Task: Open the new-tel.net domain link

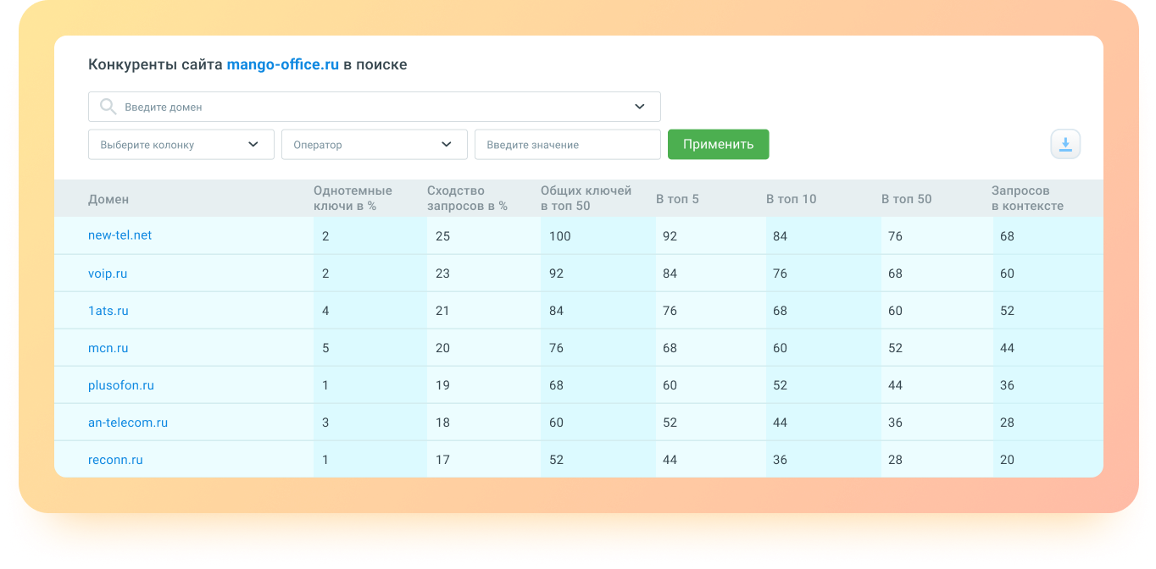Action: [x=120, y=235]
